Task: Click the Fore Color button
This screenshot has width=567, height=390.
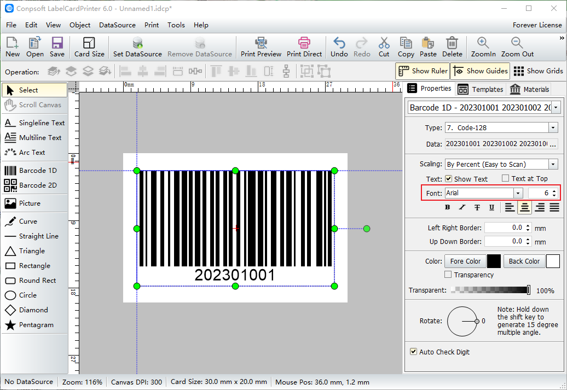Action: (x=465, y=261)
